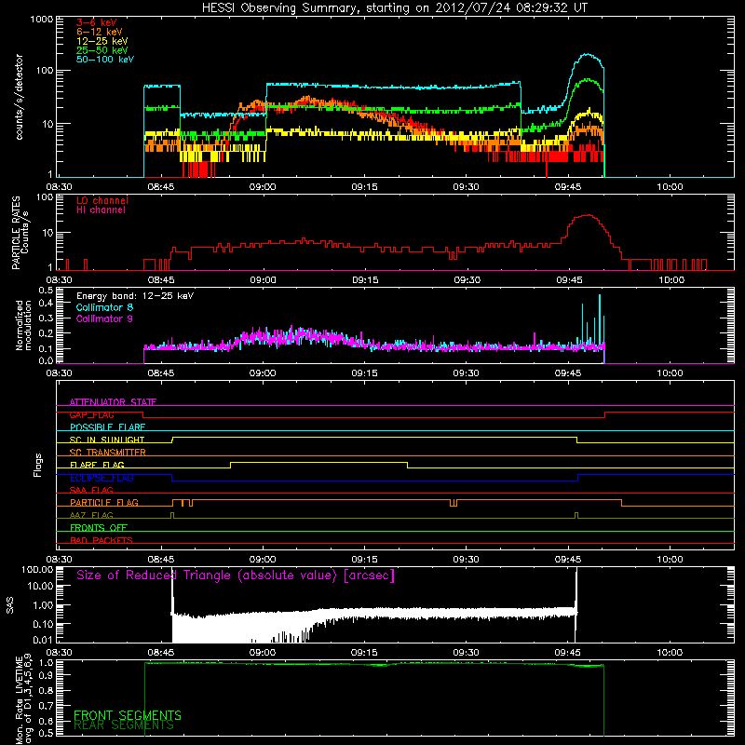745x745 pixels.
Task: Select the Collimator 8 legend label
Action: (104, 308)
